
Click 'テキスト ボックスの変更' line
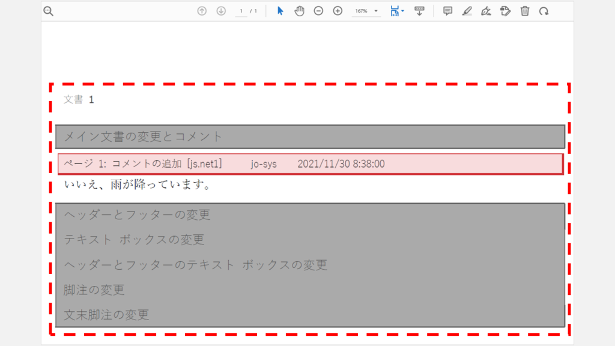(x=134, y=240)
